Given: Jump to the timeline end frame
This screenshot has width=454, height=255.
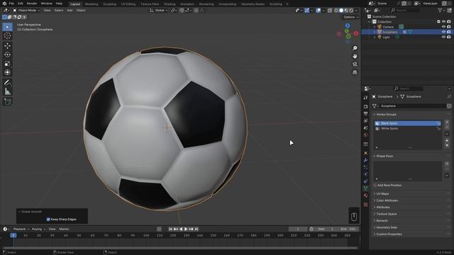Looking at the screenshot, I should pyautogui.click(x=196, y=229).
